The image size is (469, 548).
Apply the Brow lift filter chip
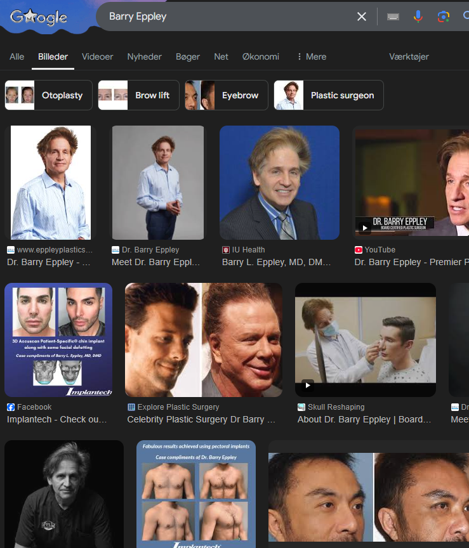(x=139, y=95)
